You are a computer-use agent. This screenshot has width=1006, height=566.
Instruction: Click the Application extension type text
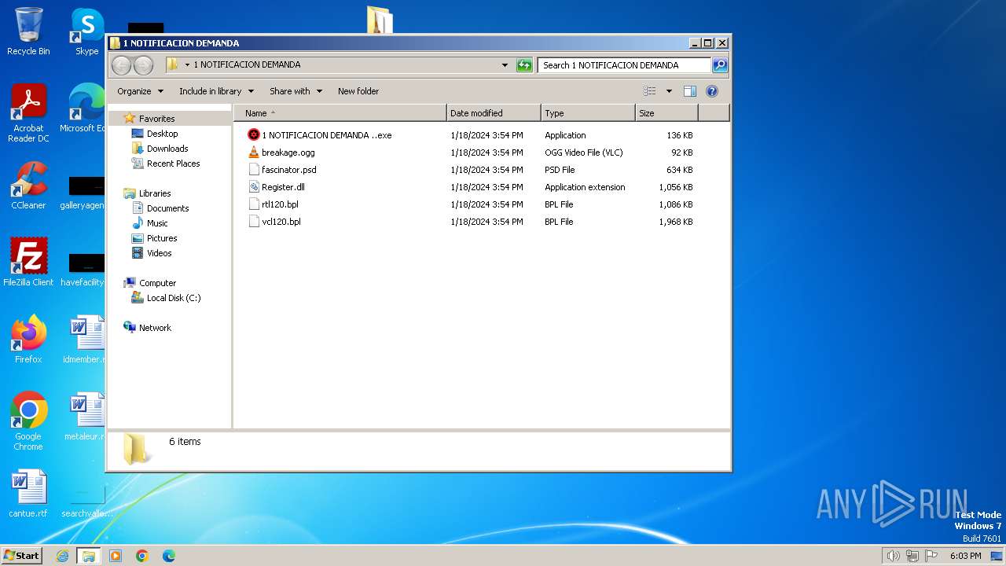click(x=585, y=187)
